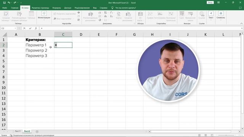Open the comments pane icon
This screenshot has height=137, width=244.
[240, 8]
